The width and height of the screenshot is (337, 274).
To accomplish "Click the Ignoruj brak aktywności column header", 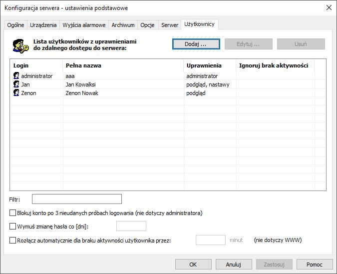I will pos(275,65).
